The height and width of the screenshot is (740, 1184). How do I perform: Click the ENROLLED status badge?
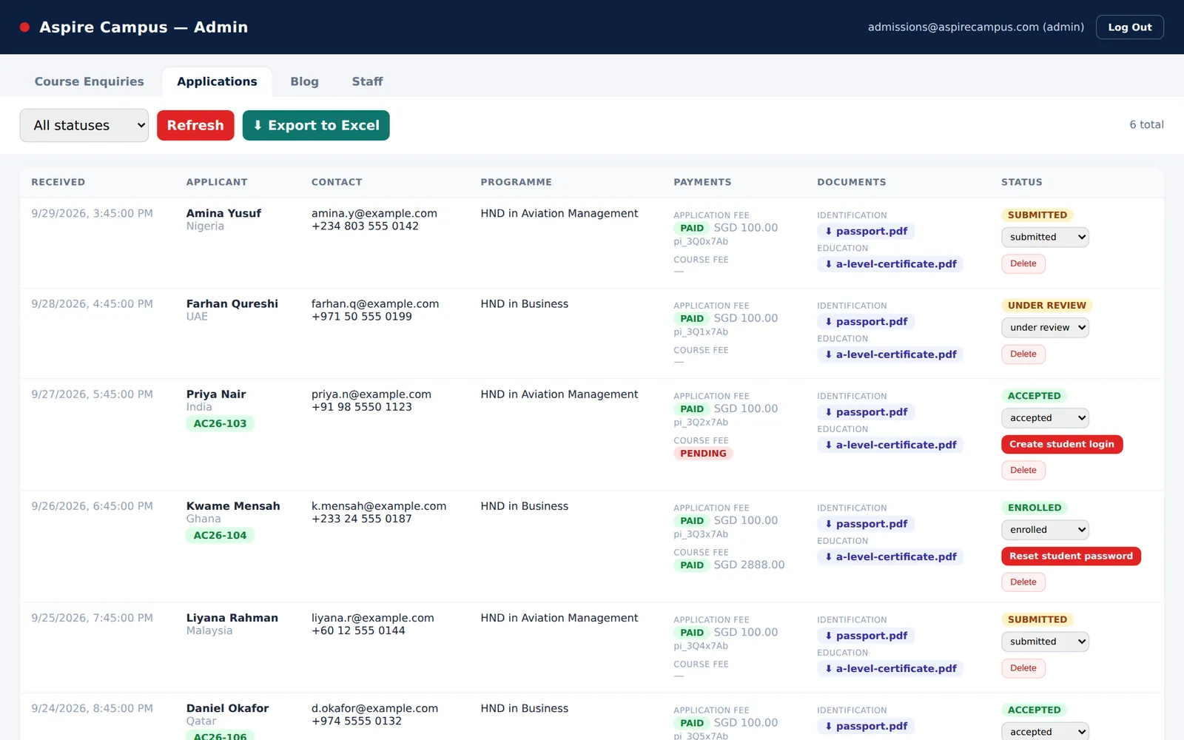click(x=1035, y=507)
